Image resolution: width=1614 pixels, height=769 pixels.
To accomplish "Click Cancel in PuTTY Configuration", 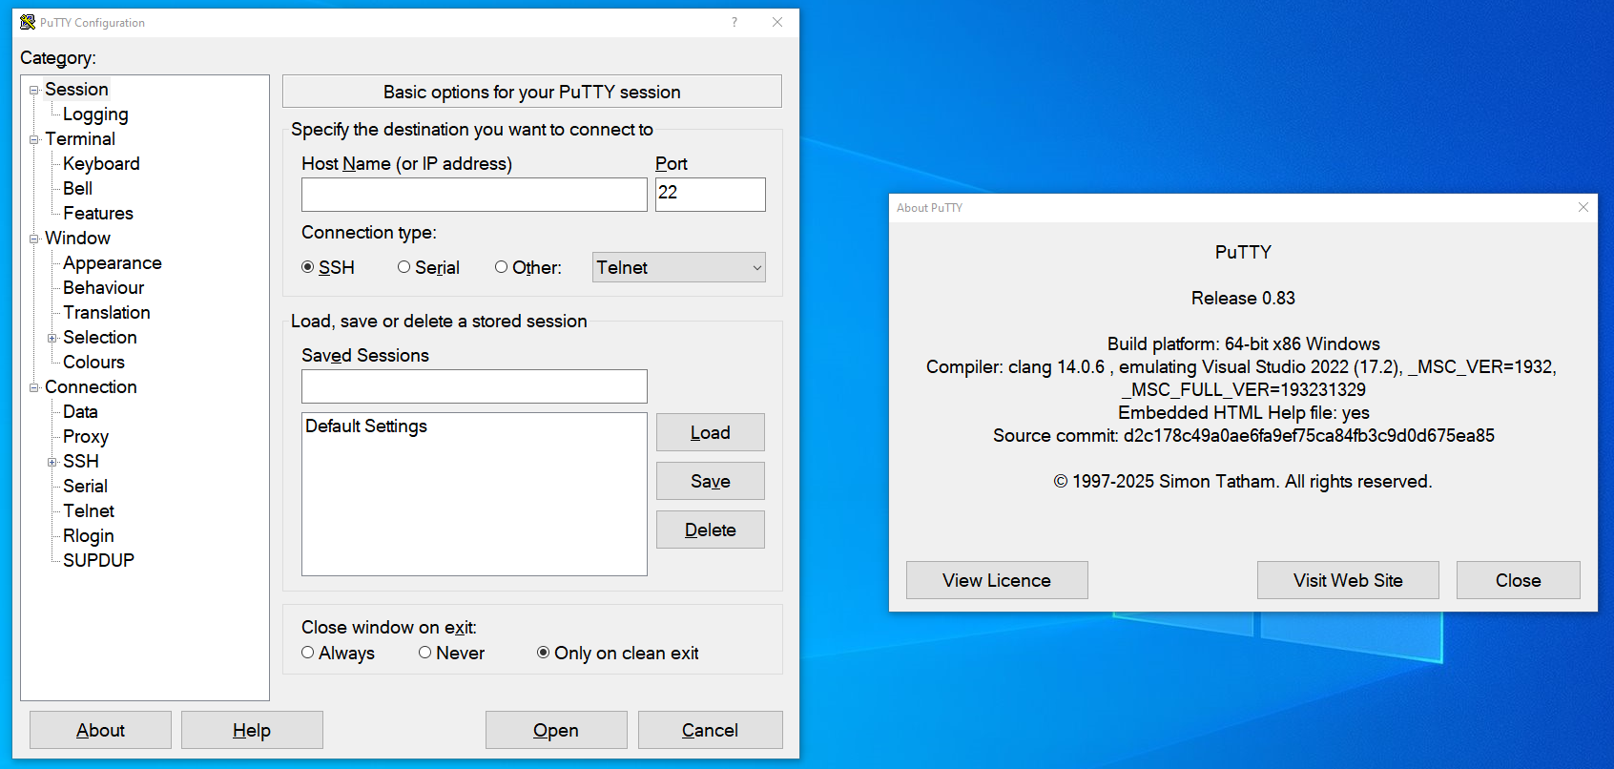I will click(711, 730).
